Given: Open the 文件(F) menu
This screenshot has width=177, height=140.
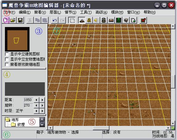Looking at the screenshot, I should coord(9,12).
